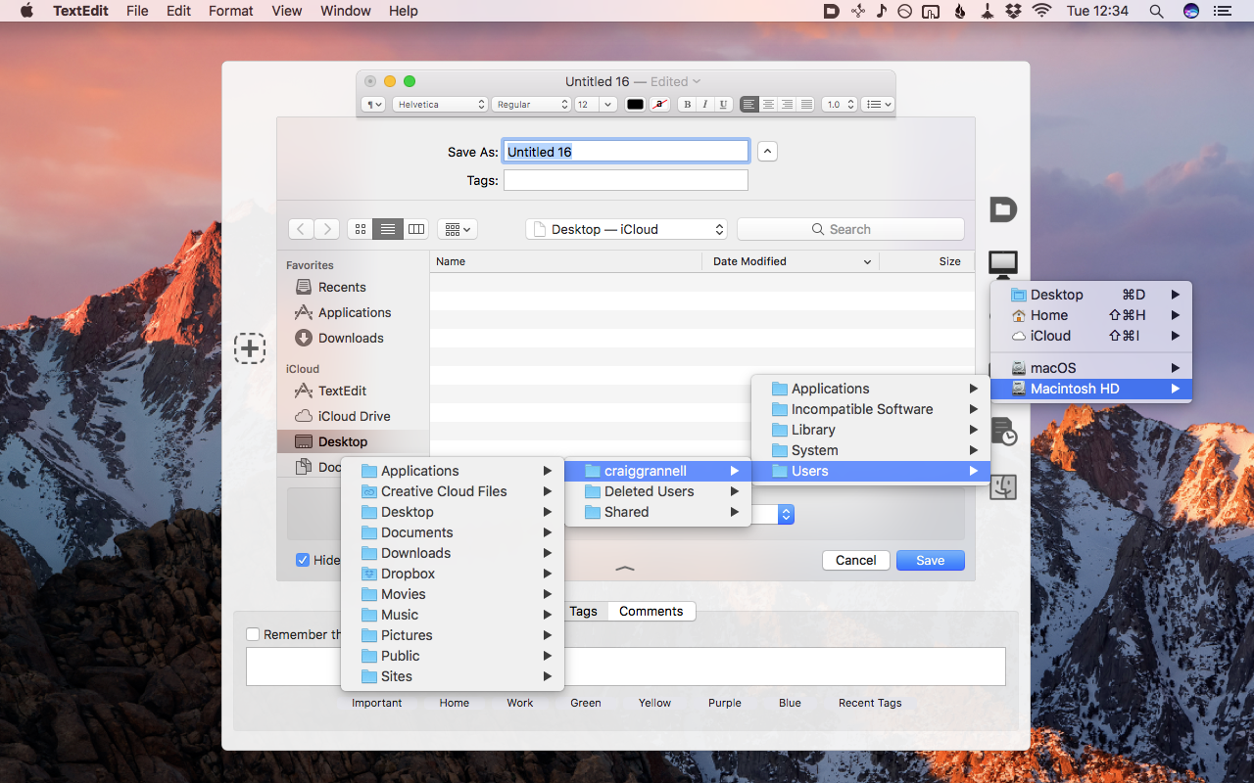Screen dimensions: 1254x783
Task: Open the Format menu in menu bar
Action: 231,11
